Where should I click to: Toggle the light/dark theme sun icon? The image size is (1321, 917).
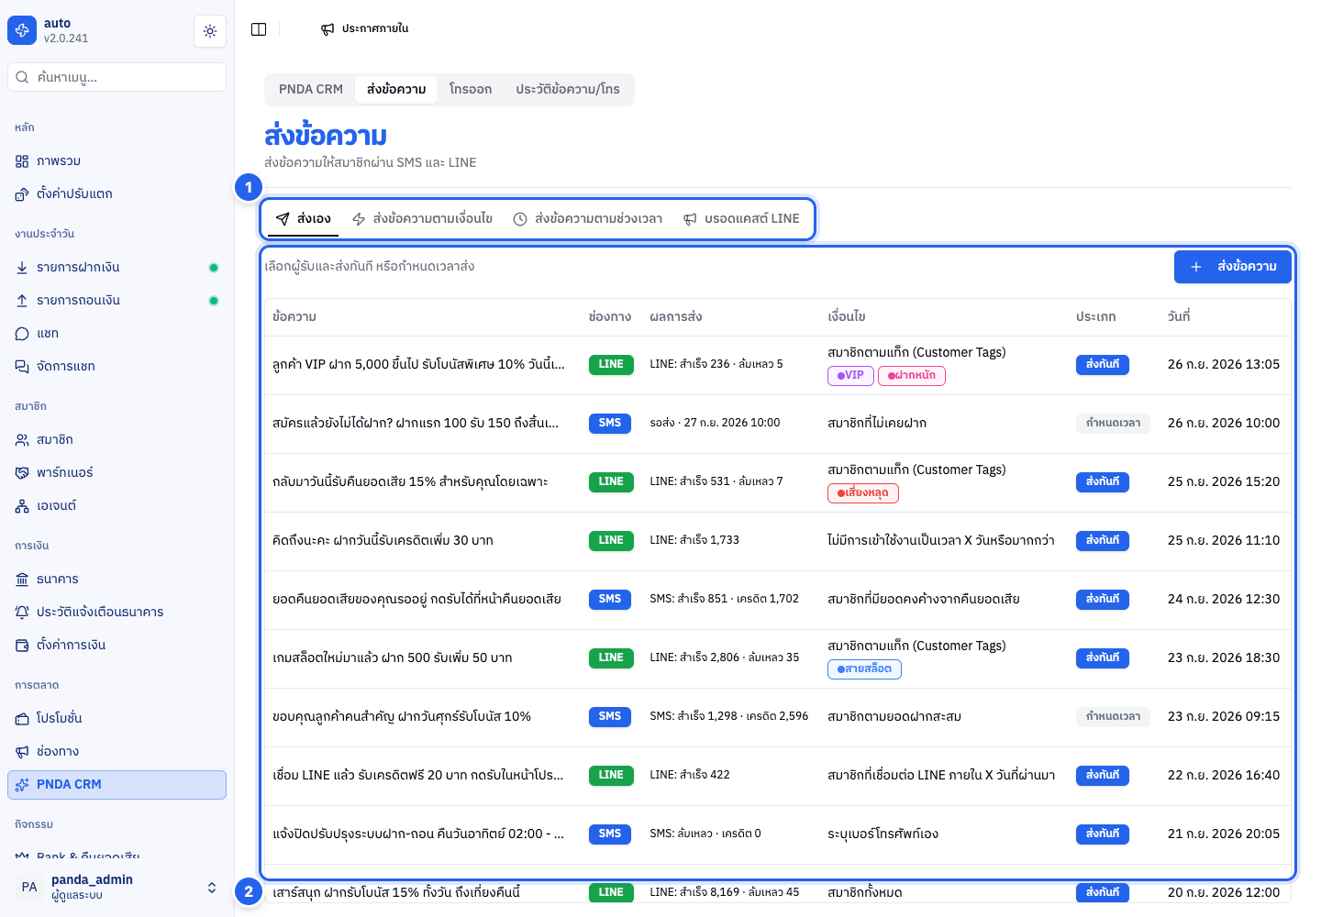click(210, 31)
